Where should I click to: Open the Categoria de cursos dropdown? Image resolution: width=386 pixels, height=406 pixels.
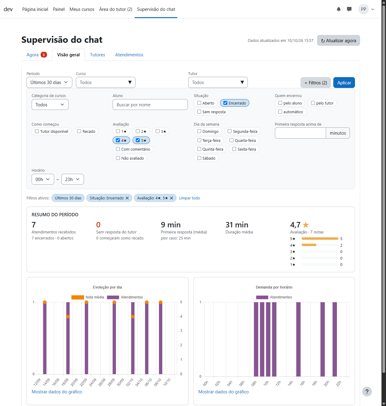tap(50, 105)
